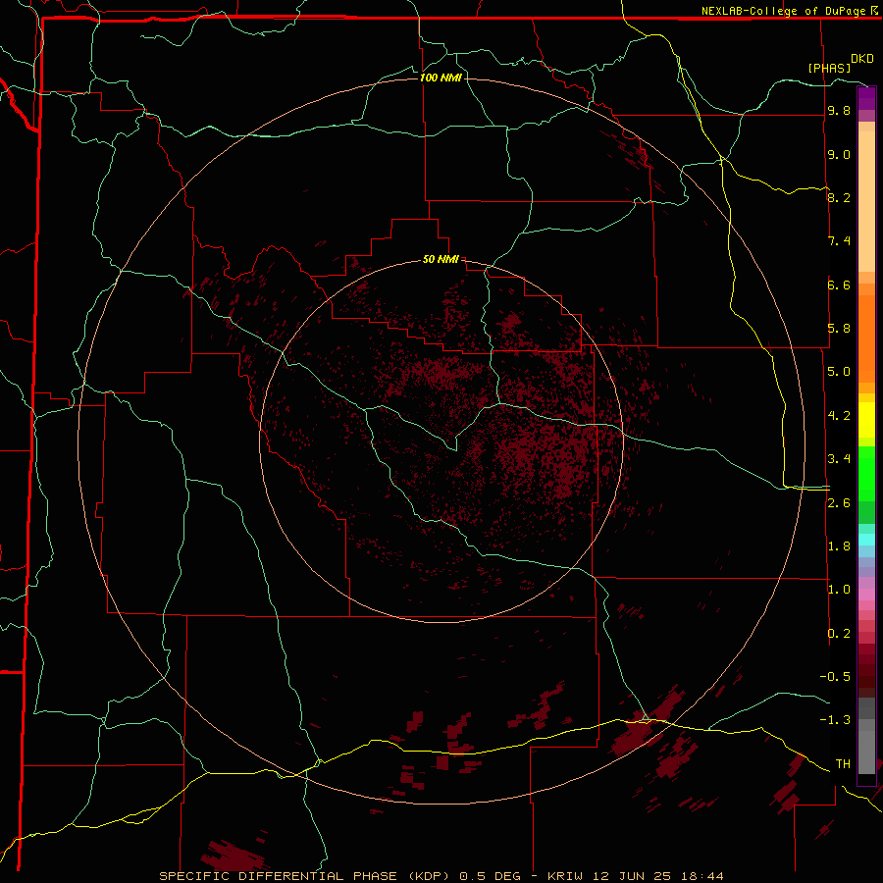This screenshot has width=883, height=883.
Task: Click the 6.6 value on color scale
Action: pos(839,285)
